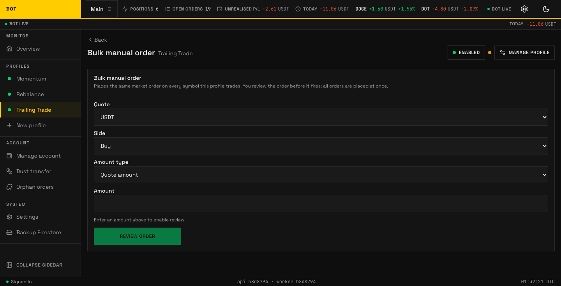The width and height of the screenshot is (561, 286).
Task: Click the UTC clock in status bar
Action: coord(538,282)
